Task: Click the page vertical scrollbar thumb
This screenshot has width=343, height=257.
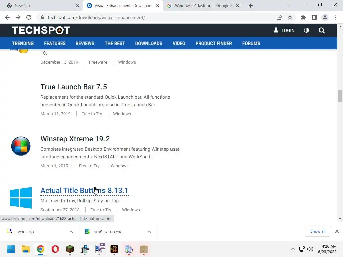Action: (x=340, y=96)
